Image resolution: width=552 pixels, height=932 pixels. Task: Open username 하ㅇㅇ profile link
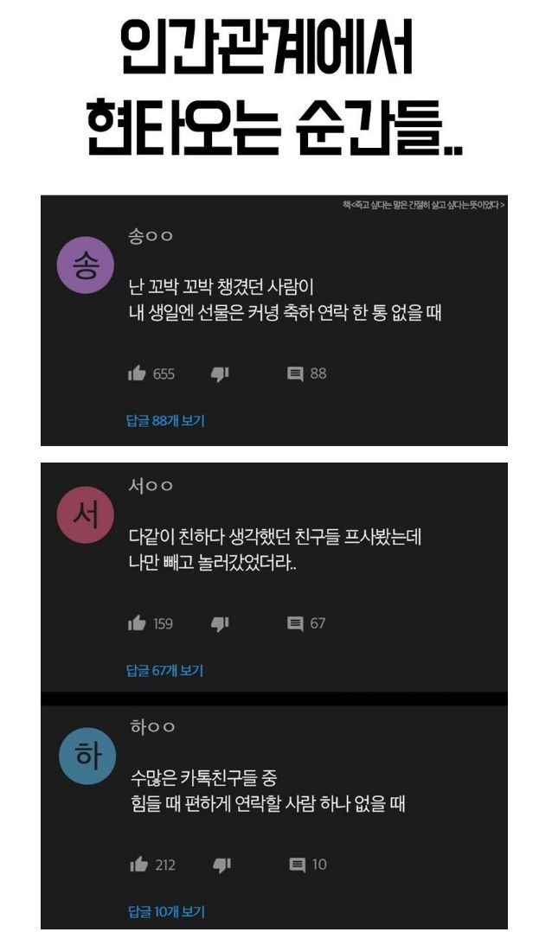coord(152,726)
